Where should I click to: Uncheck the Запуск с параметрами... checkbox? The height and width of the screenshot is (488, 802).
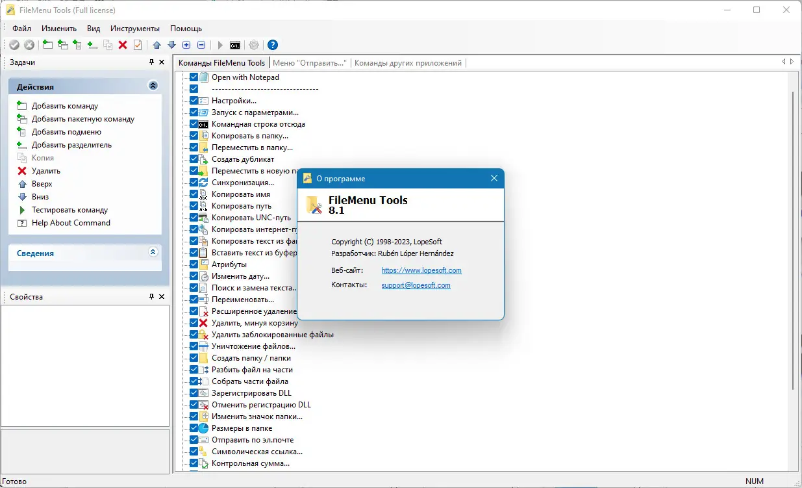pos(194,112)
